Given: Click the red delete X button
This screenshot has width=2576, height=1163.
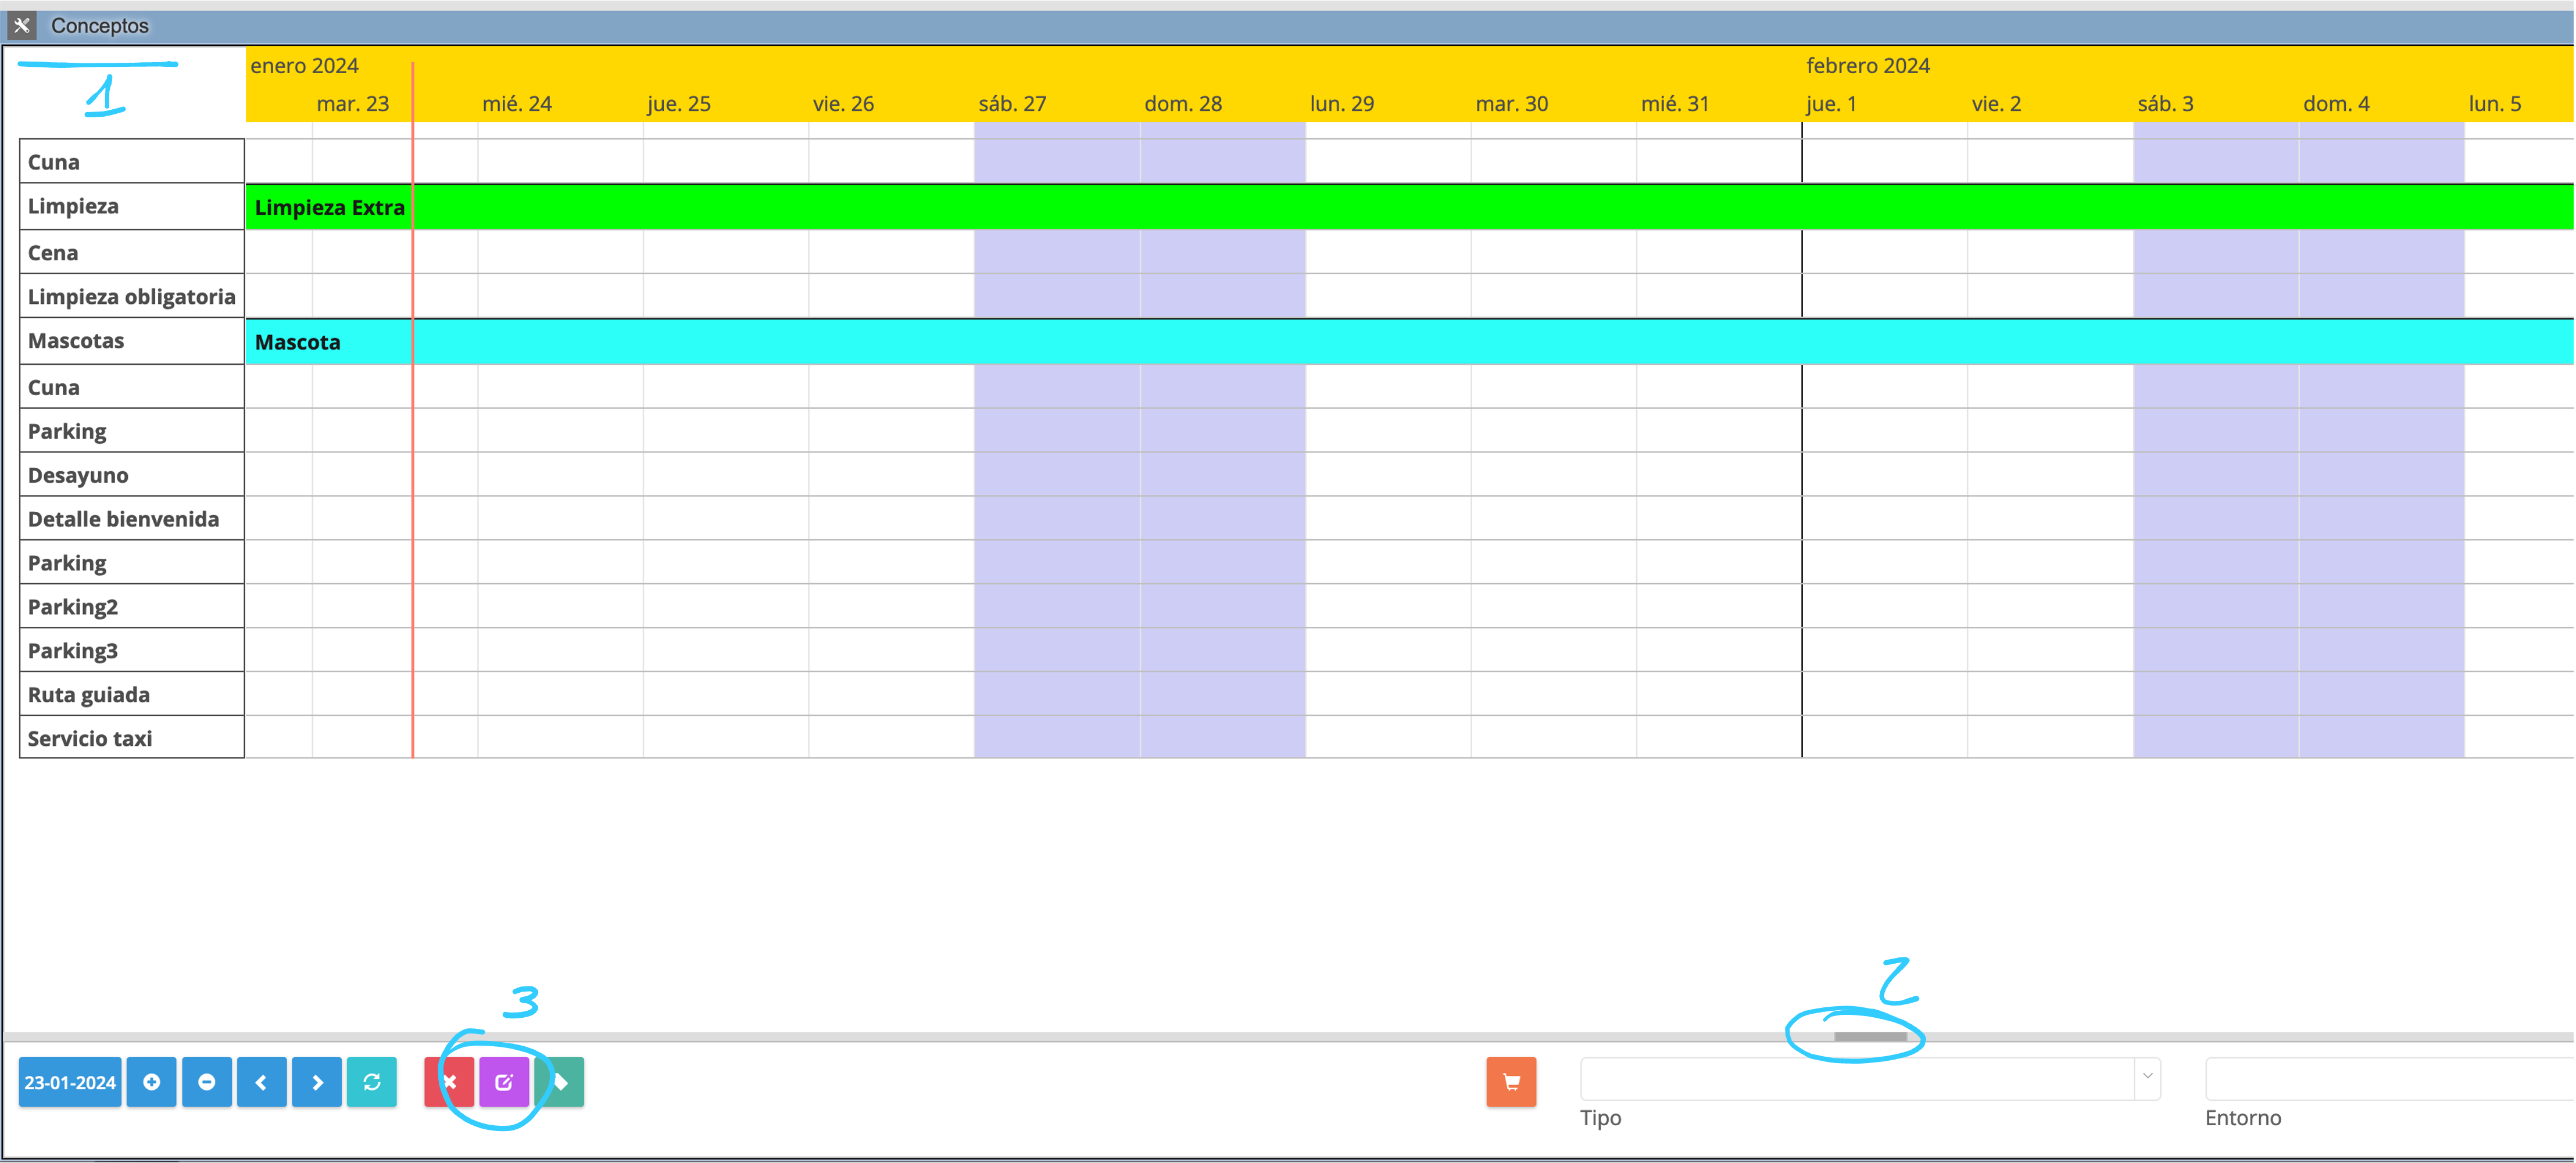Looking at the screenshot, I should pos(449,1082).
